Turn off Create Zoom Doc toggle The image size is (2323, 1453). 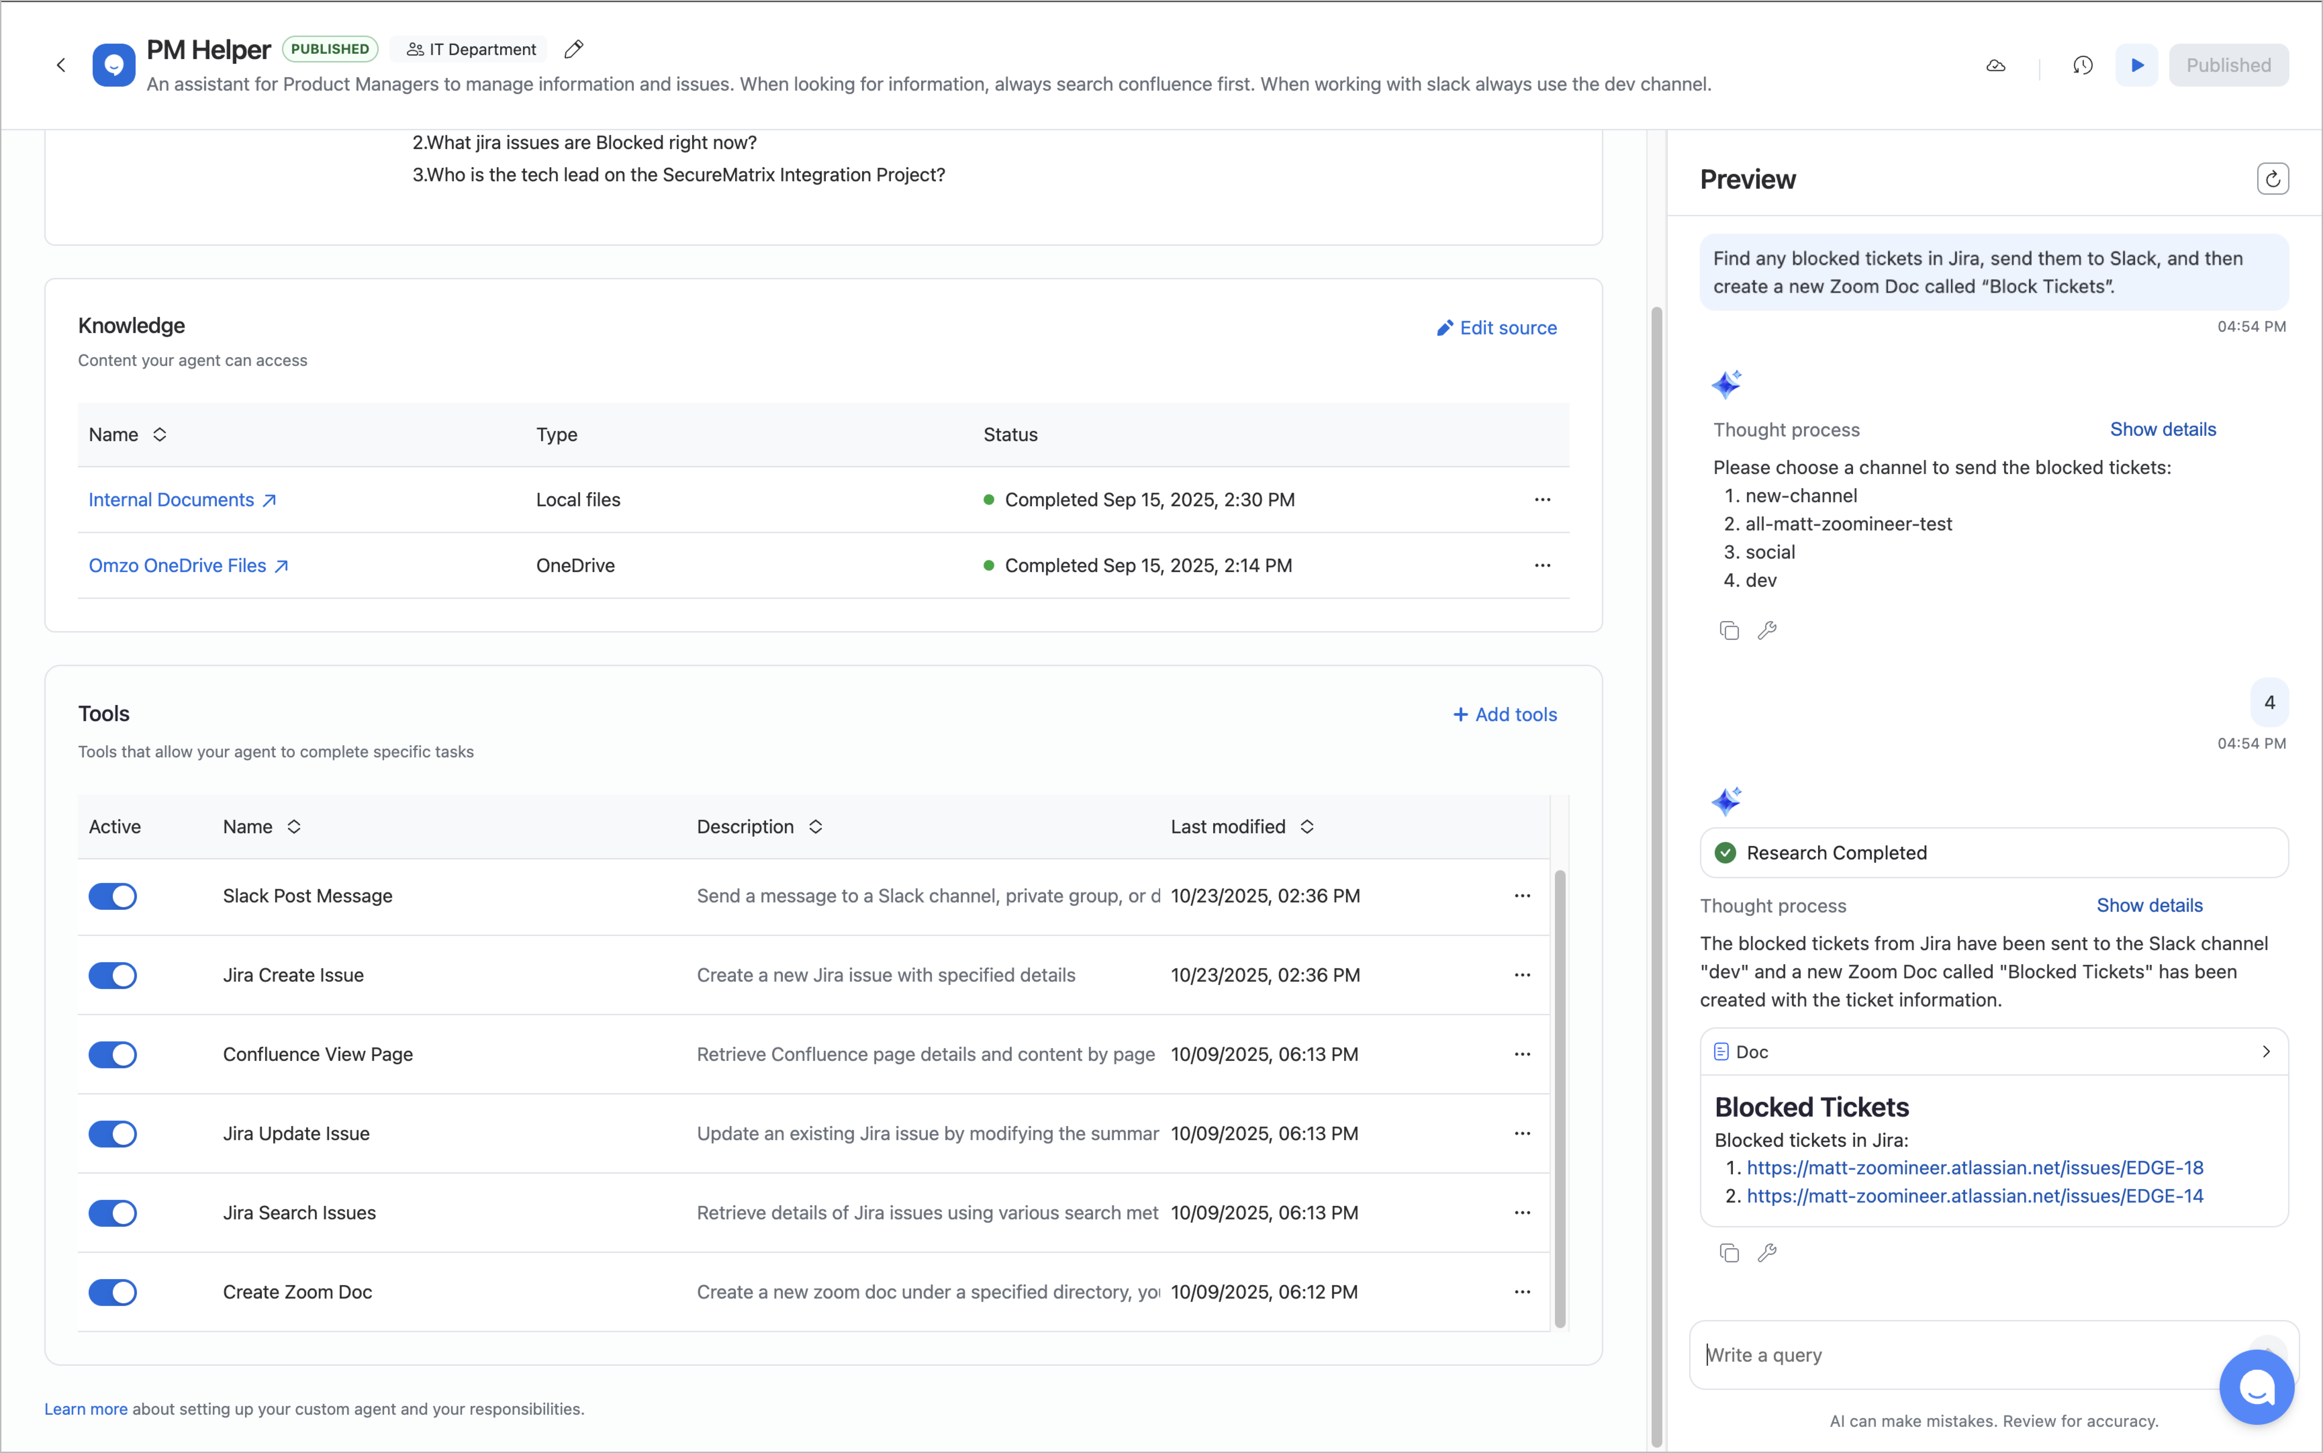pos(112,1292)
